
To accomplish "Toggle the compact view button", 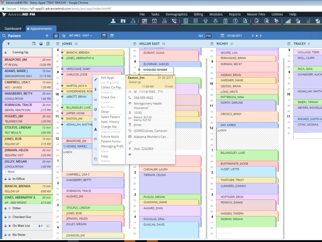I will click(x=112, y=36).
